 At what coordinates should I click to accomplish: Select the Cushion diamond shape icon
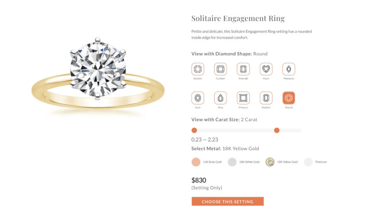220,69
